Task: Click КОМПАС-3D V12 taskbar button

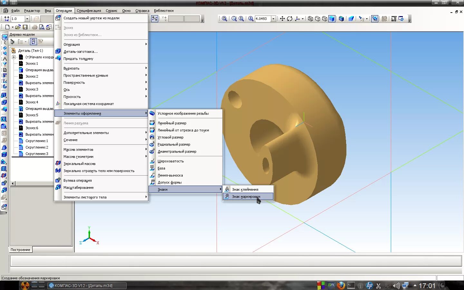Action: tap(87, 285)
